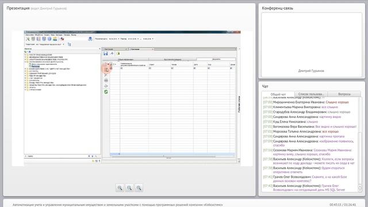
Task: Click the third magnifier reset-zoom button
Action: pos(139,188)
